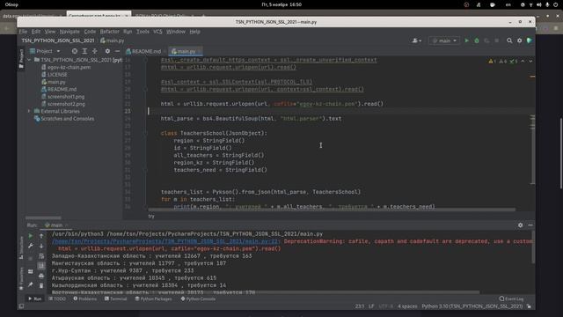
Task: Open the main run configuration dropdown
Action: (444, 41)
